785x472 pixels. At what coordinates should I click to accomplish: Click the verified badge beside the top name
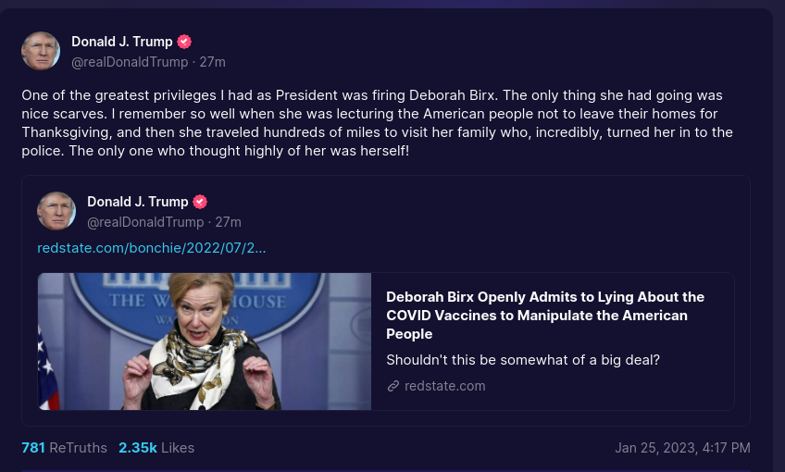point(184,42)
